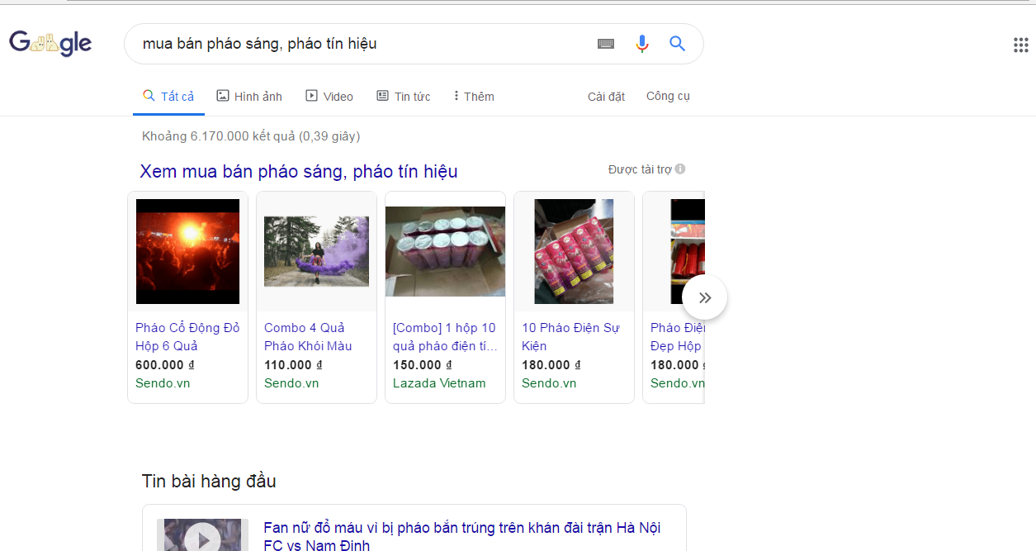Play the top news video thumbnail
The width and height of the screenshot is (1036, 551).
pos(202,537)
